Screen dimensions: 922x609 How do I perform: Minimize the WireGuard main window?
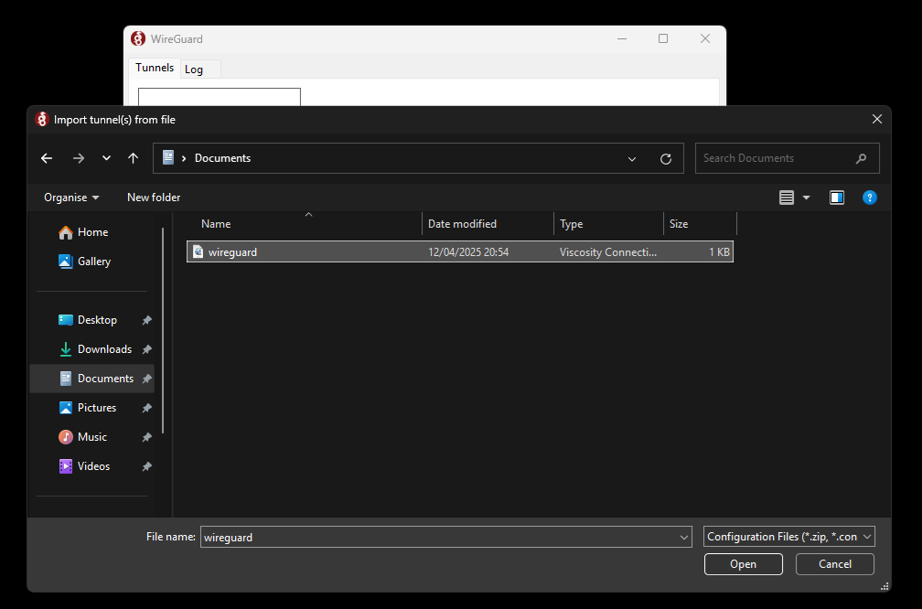click(622, 38)
